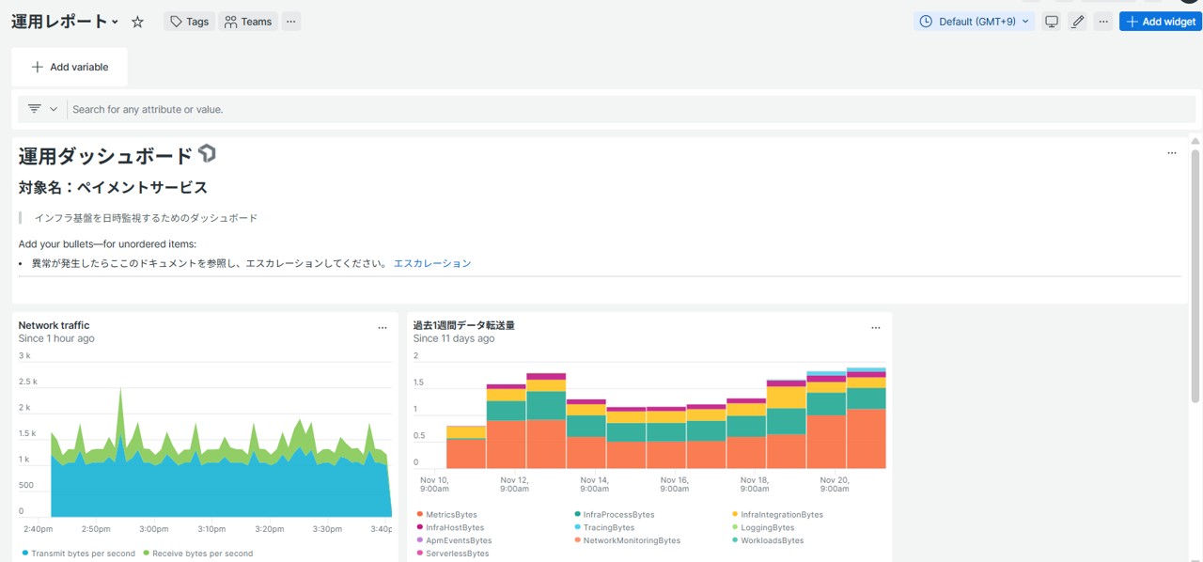Open the markdown widget ellipsis menu
The width and height of the screenshot is (1203, 562).
(x=1172, y=152)
